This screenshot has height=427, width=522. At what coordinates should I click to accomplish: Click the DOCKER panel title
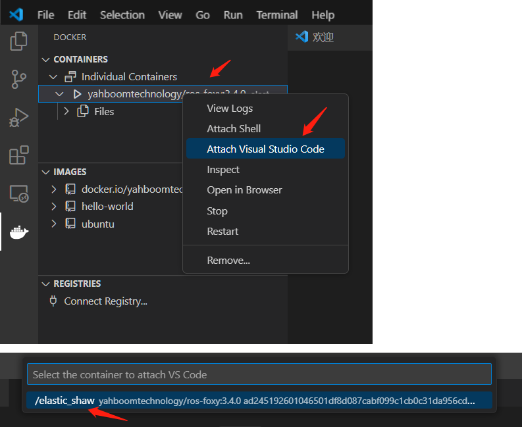(70, 38)
